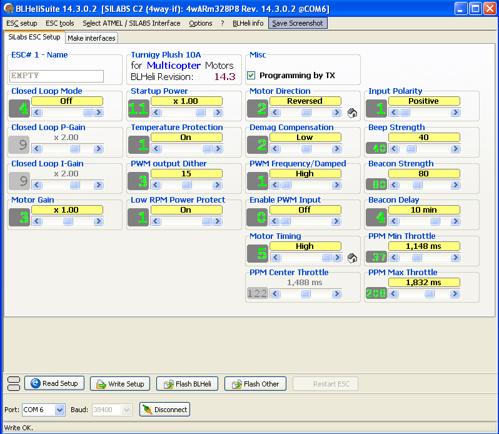Click the Write Setup button

tap(120, 384)
